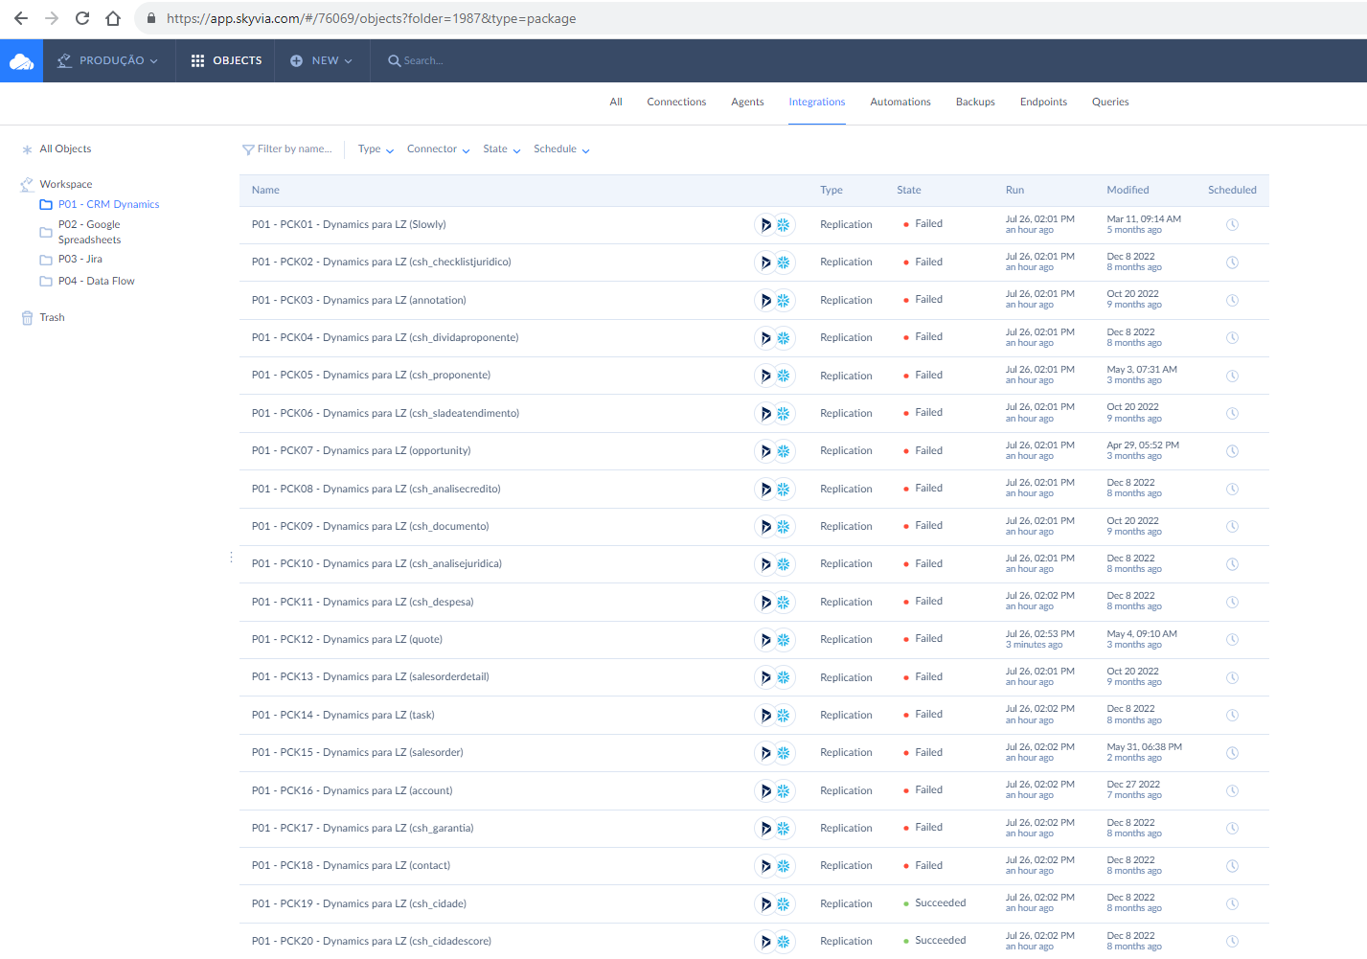1367x959 pixels.
Task: Click Snowflake target icon in PCK03 row
Action: pos(784,301)
